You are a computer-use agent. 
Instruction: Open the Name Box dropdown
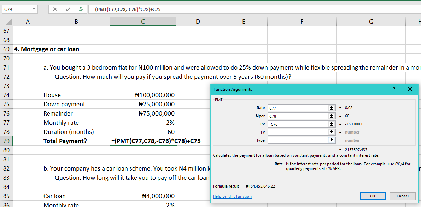pos(34,9)
